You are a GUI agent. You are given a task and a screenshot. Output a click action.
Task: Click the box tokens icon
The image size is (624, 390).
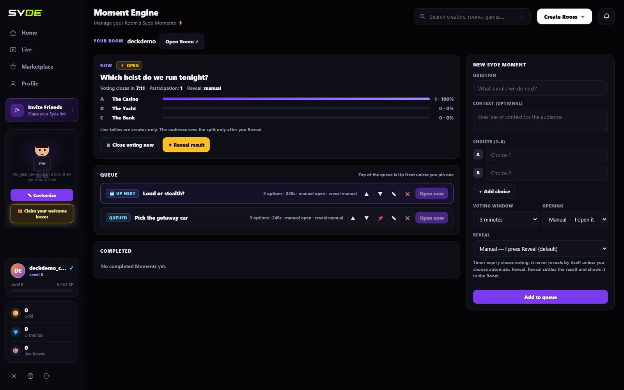coord(16,351)
